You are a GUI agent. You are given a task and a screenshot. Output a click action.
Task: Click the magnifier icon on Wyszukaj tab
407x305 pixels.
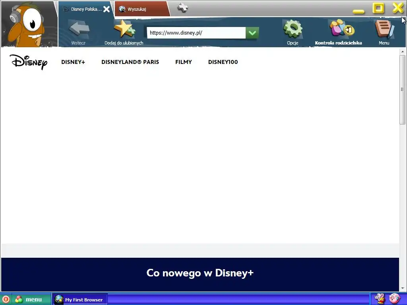coord(122,9)
